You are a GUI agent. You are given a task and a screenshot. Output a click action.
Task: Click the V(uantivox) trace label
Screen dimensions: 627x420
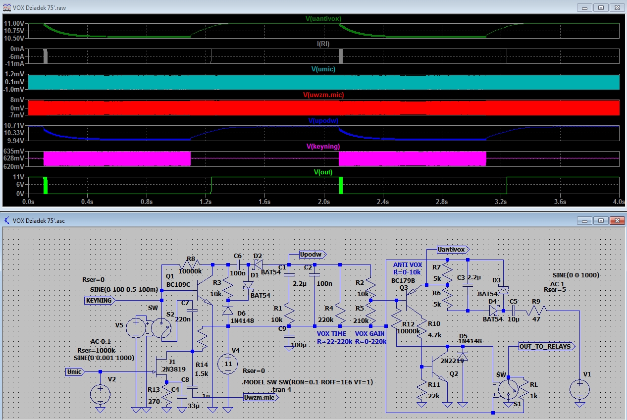pyautogui.click(x=323, y=18)
